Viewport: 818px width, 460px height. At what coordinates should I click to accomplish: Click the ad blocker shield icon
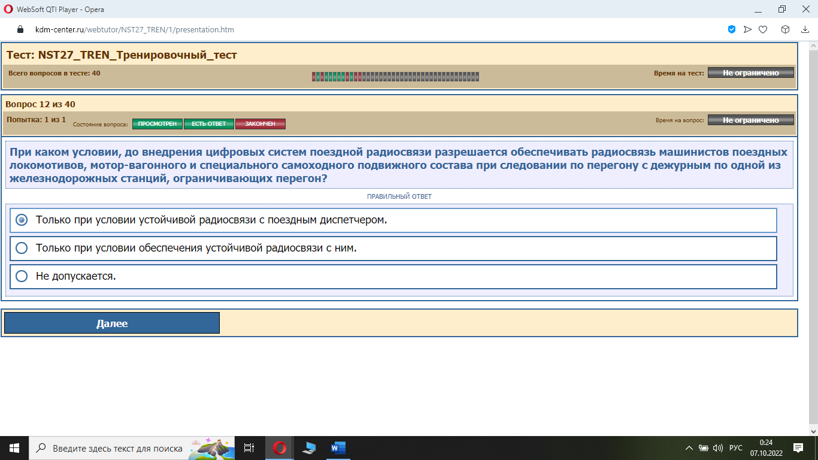point(731,29)
